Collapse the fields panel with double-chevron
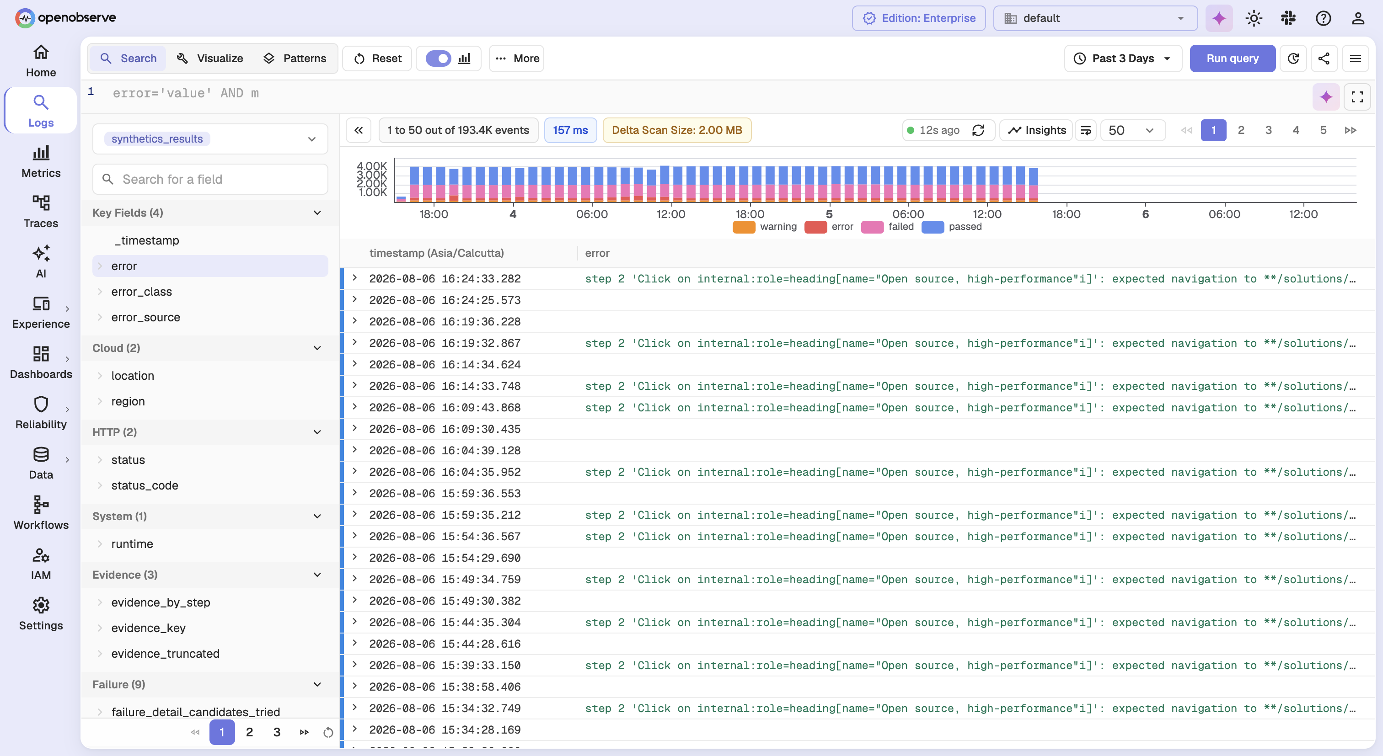 point(359,130)
